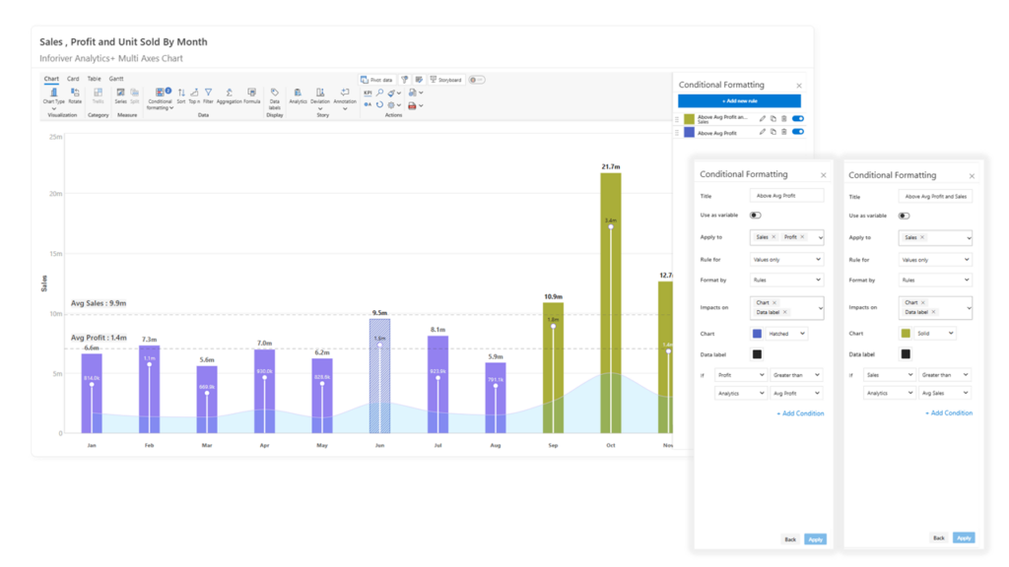
Task: Click the Annotation icon
Action: coord(345,93)
